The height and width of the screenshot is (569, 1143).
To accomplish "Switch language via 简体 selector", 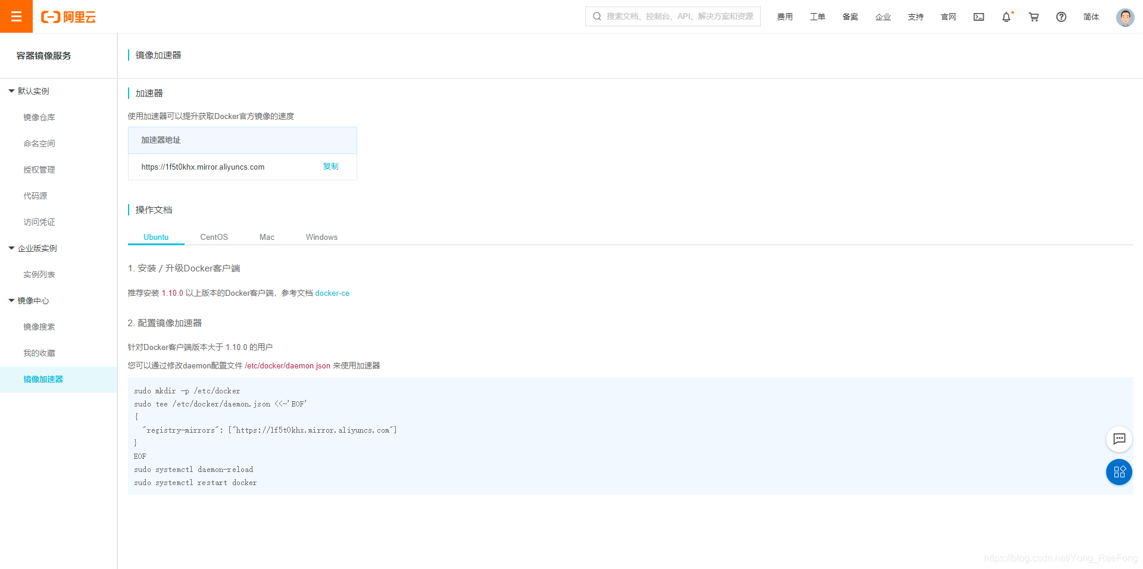I will (1091, 17).
